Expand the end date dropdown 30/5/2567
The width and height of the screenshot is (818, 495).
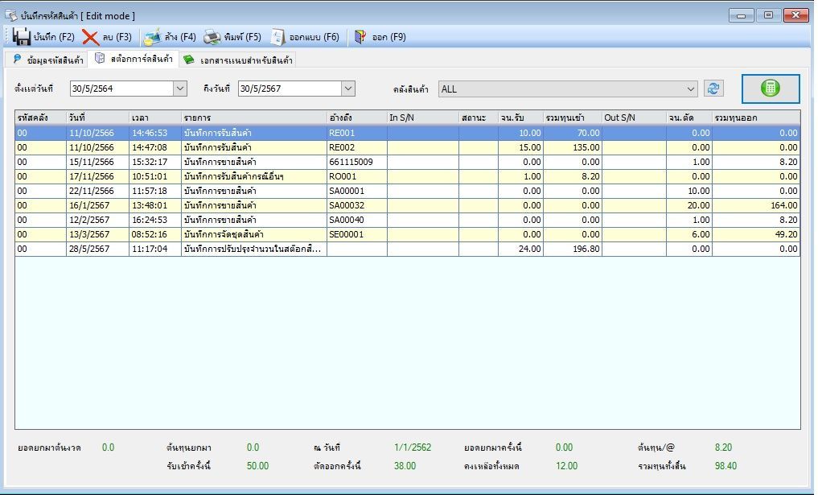(x=348, y=89)
